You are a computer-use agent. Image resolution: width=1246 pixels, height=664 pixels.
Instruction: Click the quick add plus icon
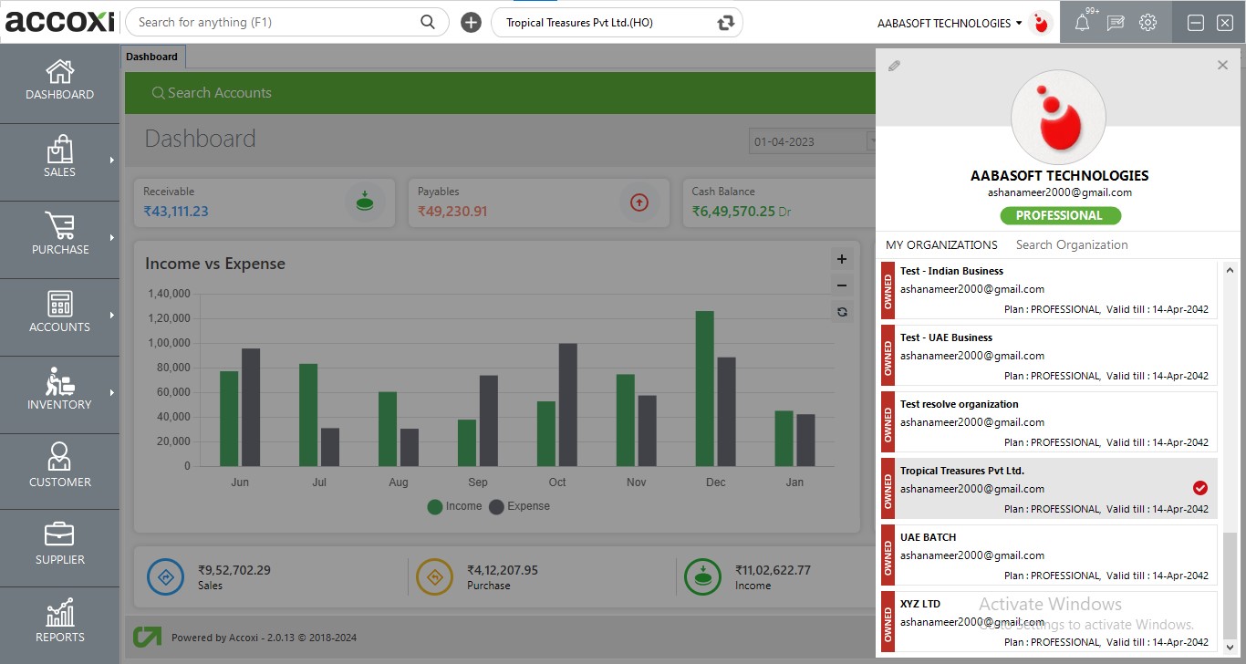[471, 23]
